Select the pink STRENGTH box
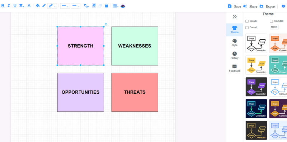287x142 pixels. click(x=80, y=46)
